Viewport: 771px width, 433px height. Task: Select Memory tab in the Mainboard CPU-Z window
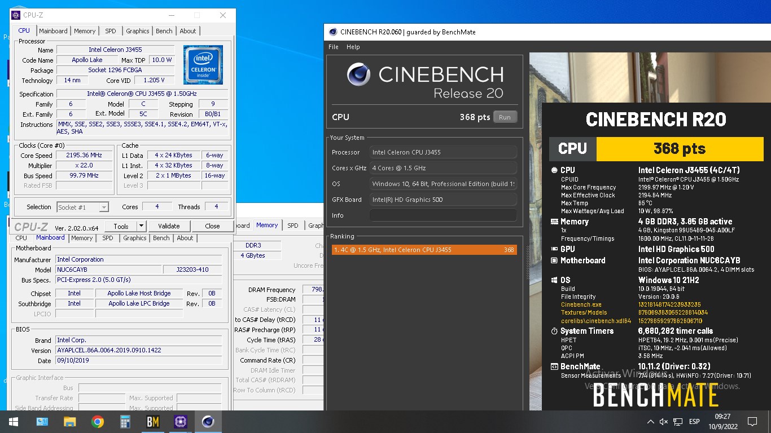[x=82, y=238]
